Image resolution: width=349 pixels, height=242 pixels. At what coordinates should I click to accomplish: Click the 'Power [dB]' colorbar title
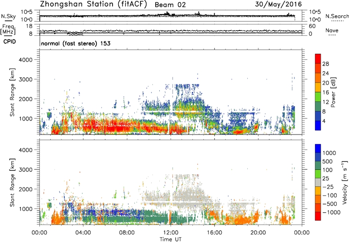click(333, 92)
